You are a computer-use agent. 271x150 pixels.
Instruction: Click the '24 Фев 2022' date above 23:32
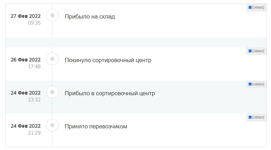(25, 93)
